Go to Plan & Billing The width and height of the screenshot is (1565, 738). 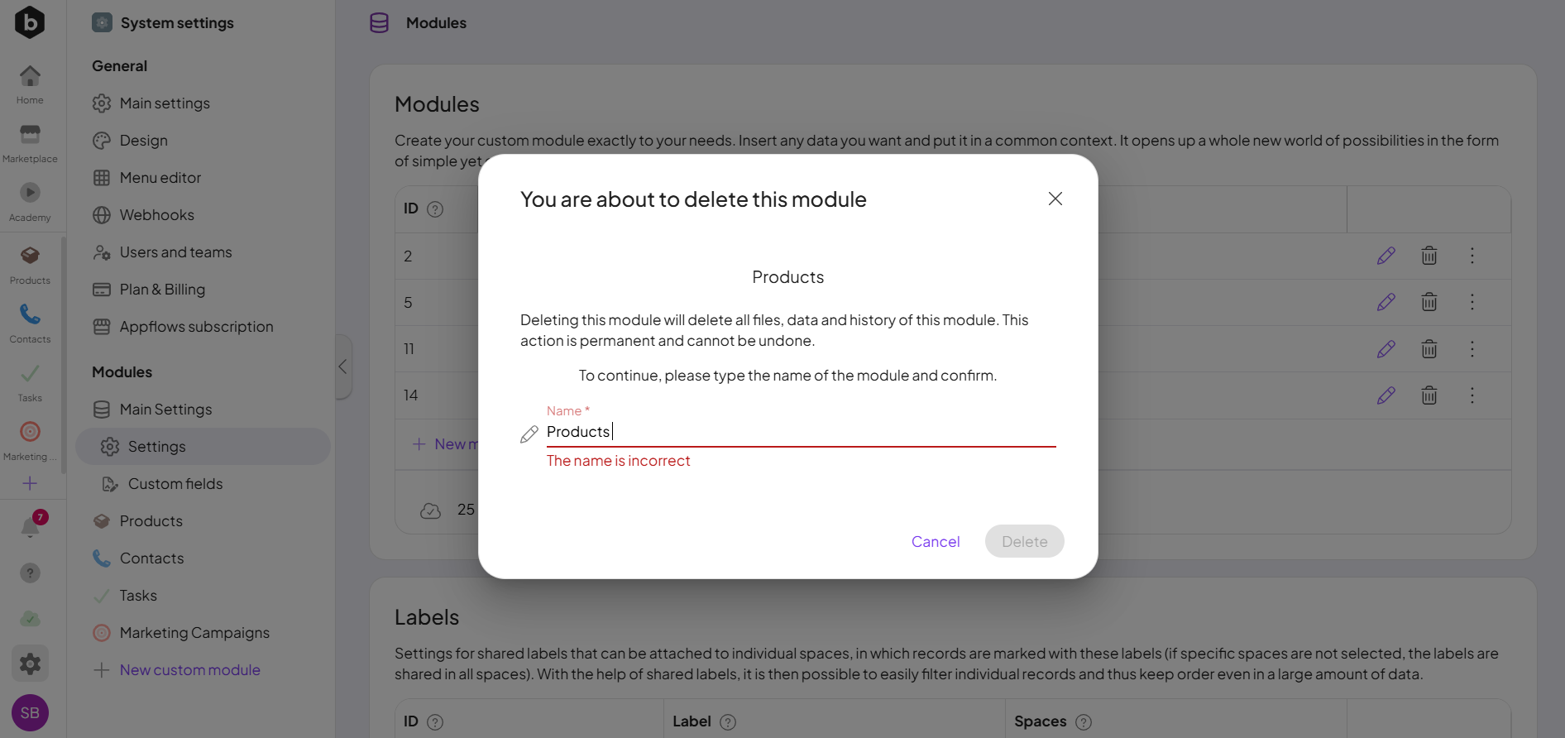(162, 290)
